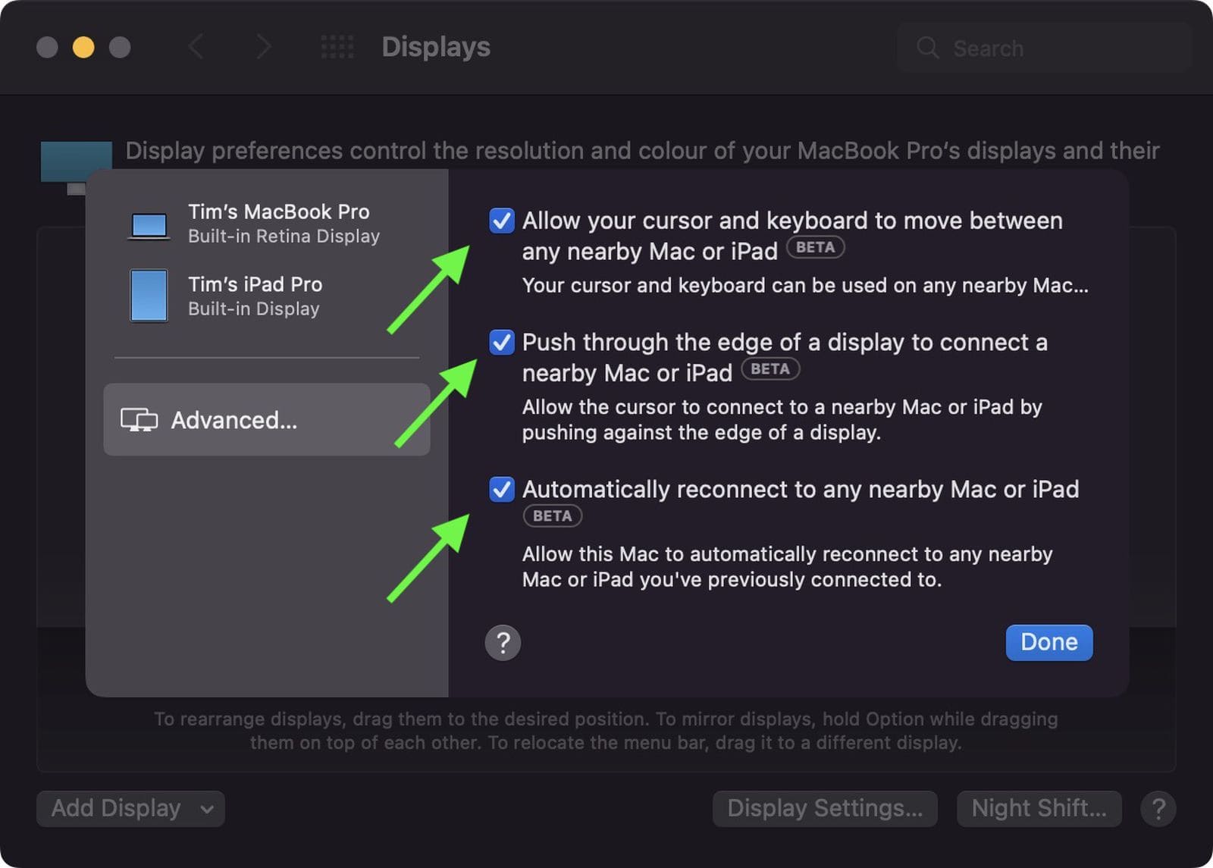The image size is (1213, 868).
Task: Select Tim's MacBook Pro laptop icon
Action: pyautogui.click(x=149, y=225)
